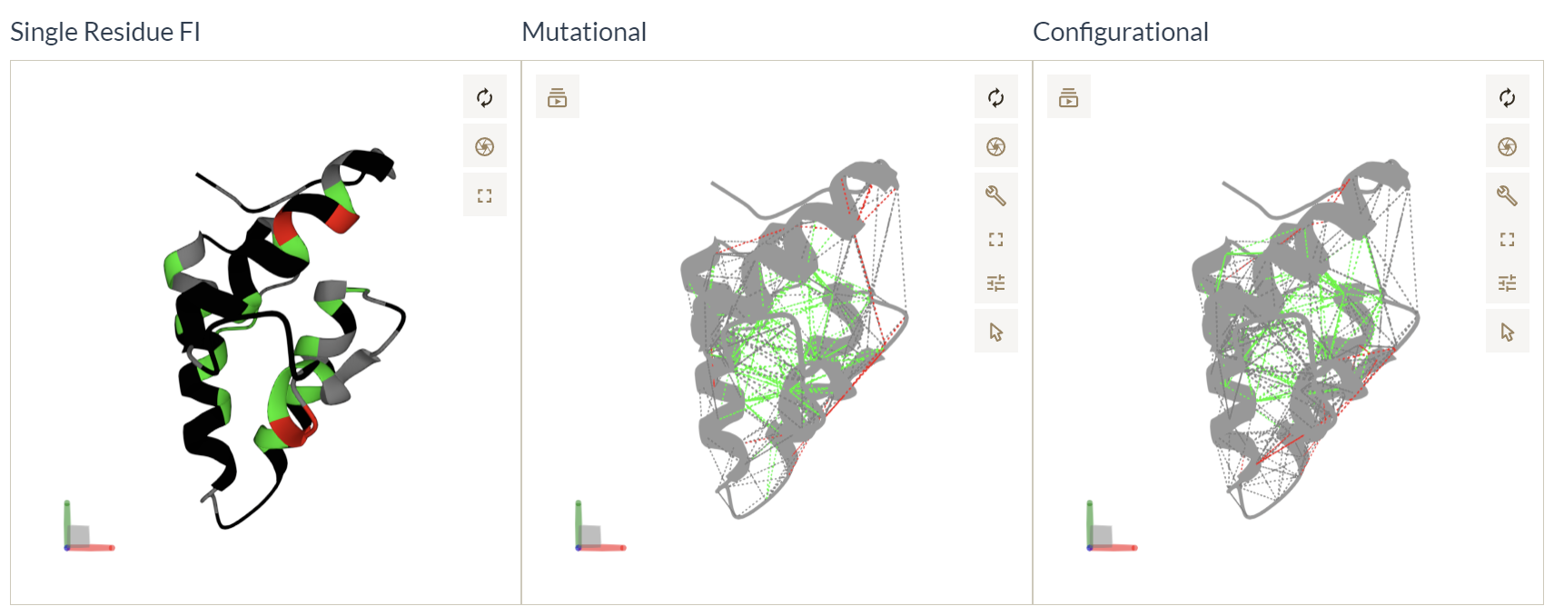Open animation panel in Configurational viewer
1554x616 pixels.
1068,98
